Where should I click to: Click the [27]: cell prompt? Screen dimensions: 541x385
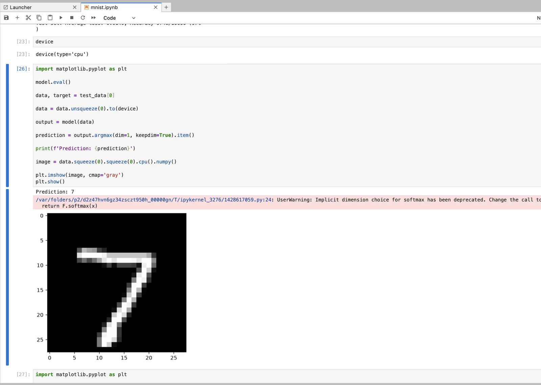[x=23, y=375]
